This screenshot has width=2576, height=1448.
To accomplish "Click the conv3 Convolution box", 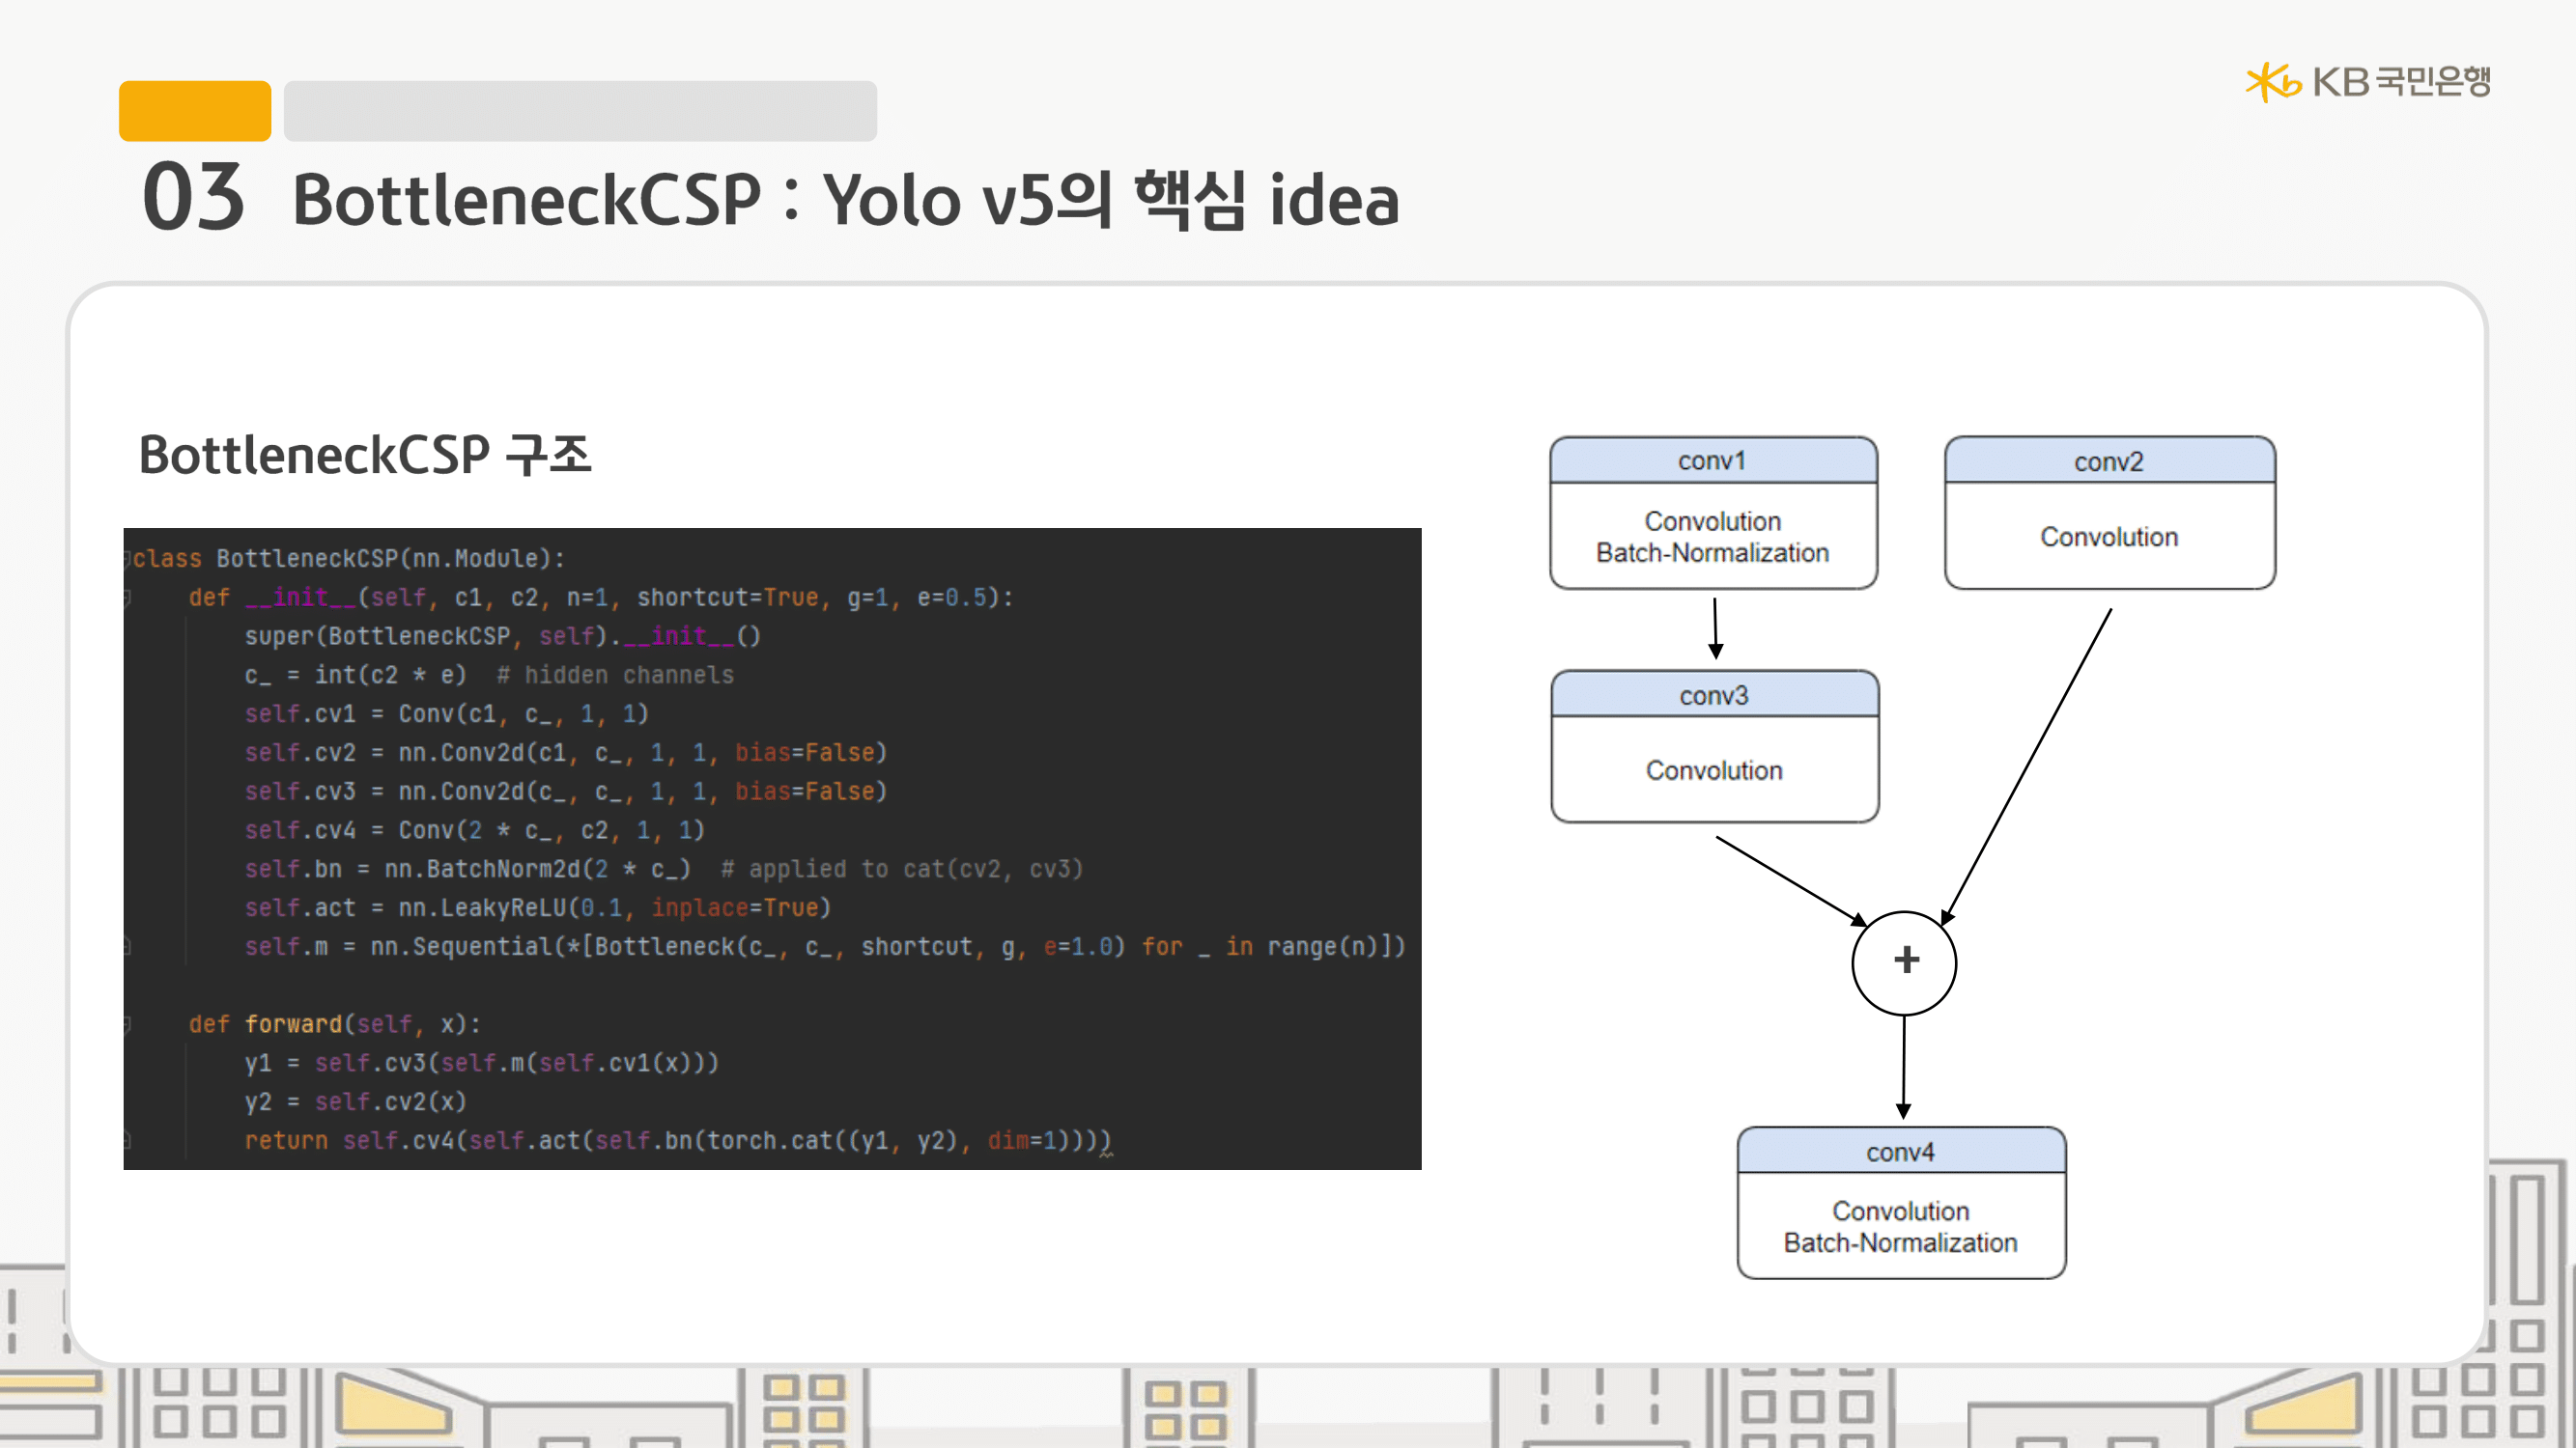I will (1714, 769).
